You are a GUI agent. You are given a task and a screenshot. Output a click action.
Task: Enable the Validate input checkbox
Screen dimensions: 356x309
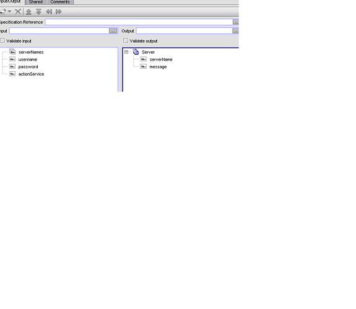pos(2,41)
